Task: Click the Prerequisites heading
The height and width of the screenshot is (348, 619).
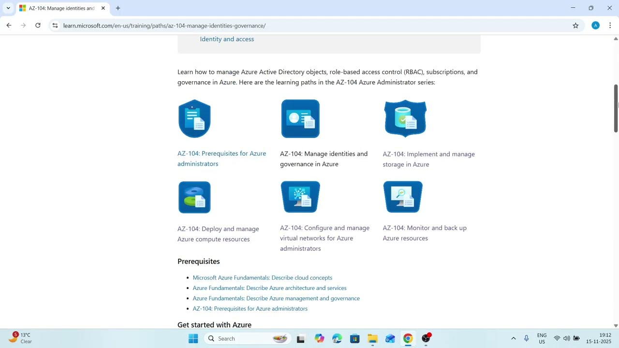Action: pos(198,261)
